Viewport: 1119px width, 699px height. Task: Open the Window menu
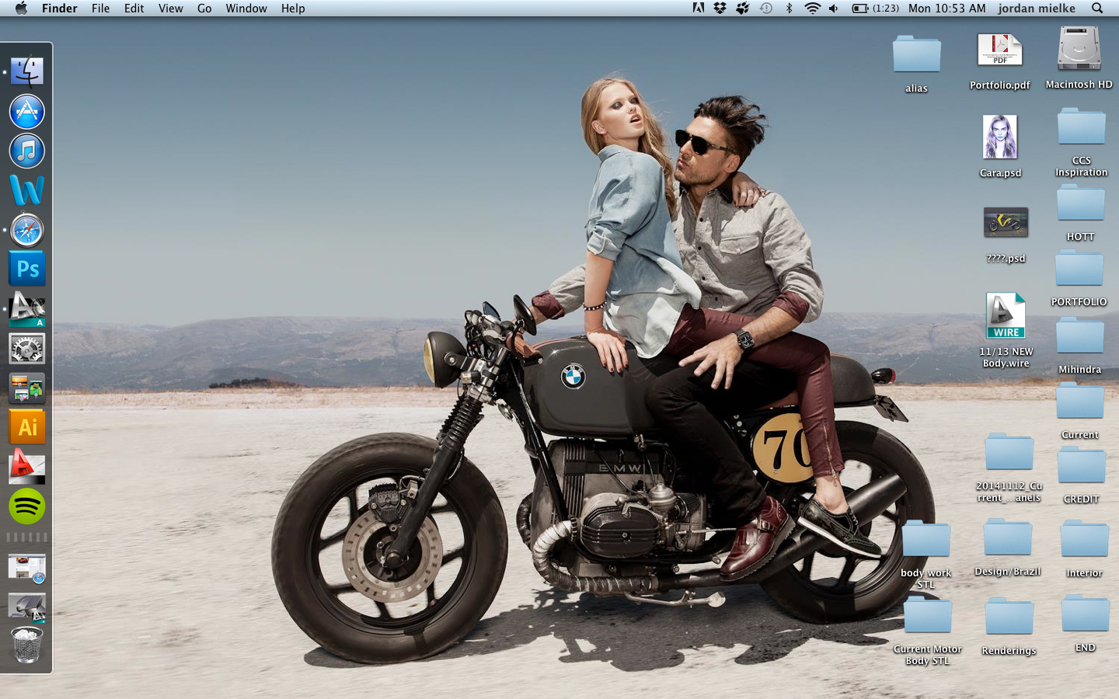(x=246, y=8)
